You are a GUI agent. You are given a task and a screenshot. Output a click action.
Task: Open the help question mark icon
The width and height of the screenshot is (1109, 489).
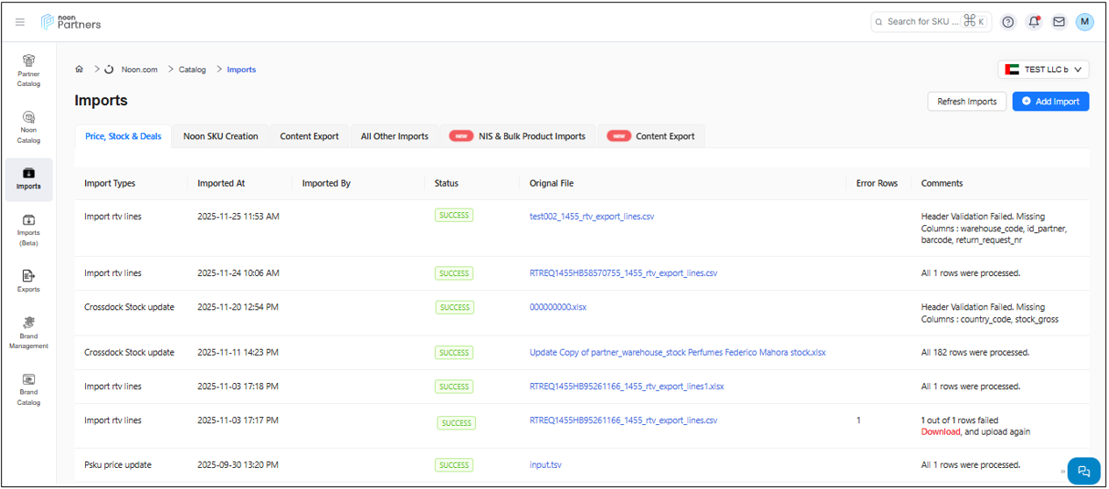click(1008, 22)
